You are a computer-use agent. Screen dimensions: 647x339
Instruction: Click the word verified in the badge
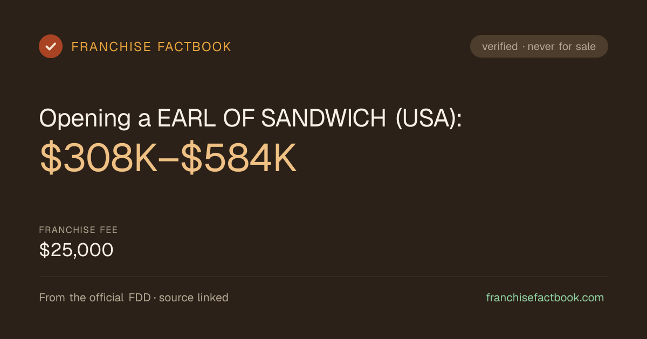click(x=500, y=47)
